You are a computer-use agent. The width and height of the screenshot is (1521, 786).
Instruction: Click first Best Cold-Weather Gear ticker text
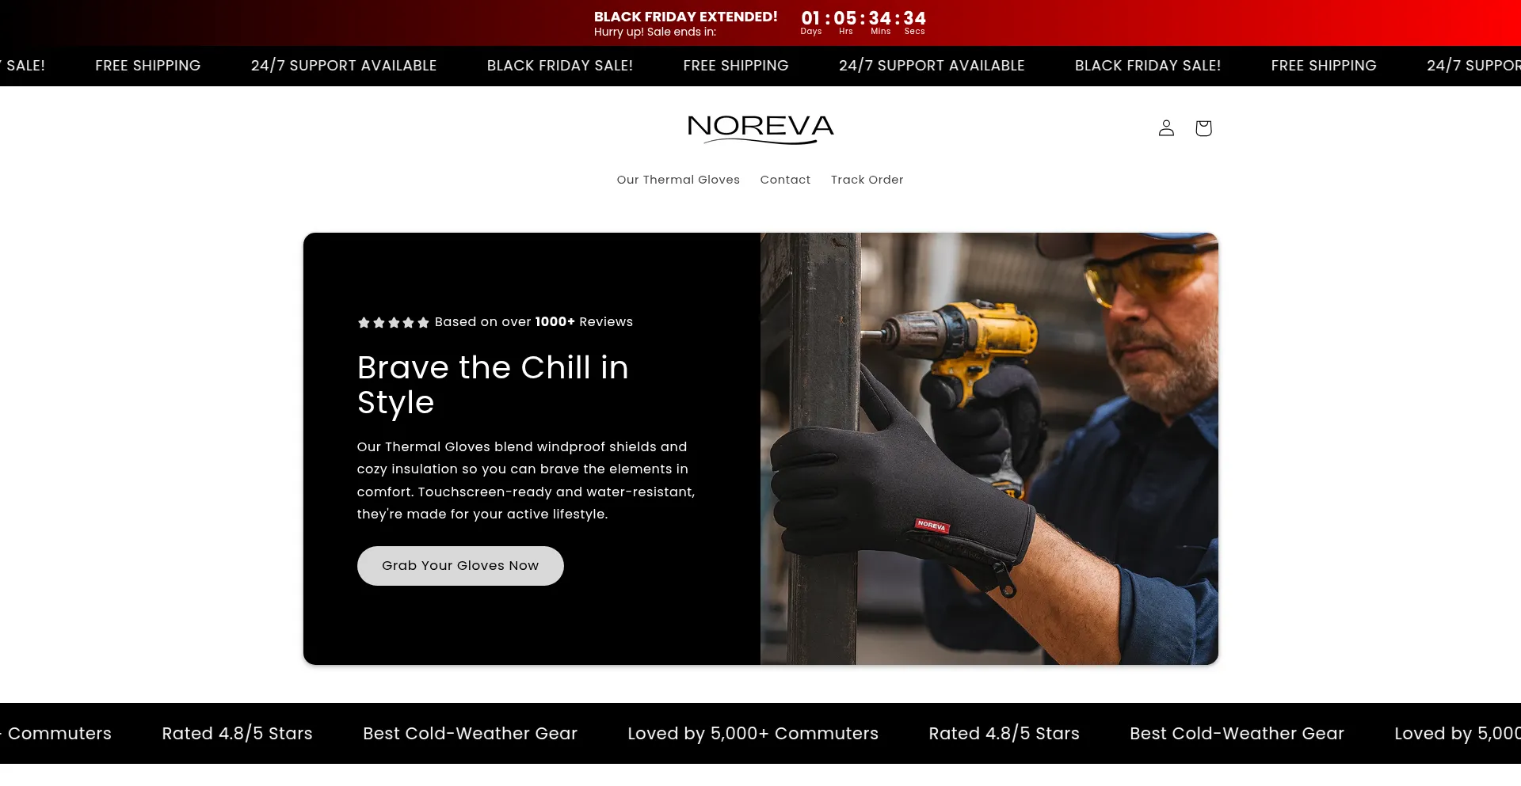pos(470,734)
